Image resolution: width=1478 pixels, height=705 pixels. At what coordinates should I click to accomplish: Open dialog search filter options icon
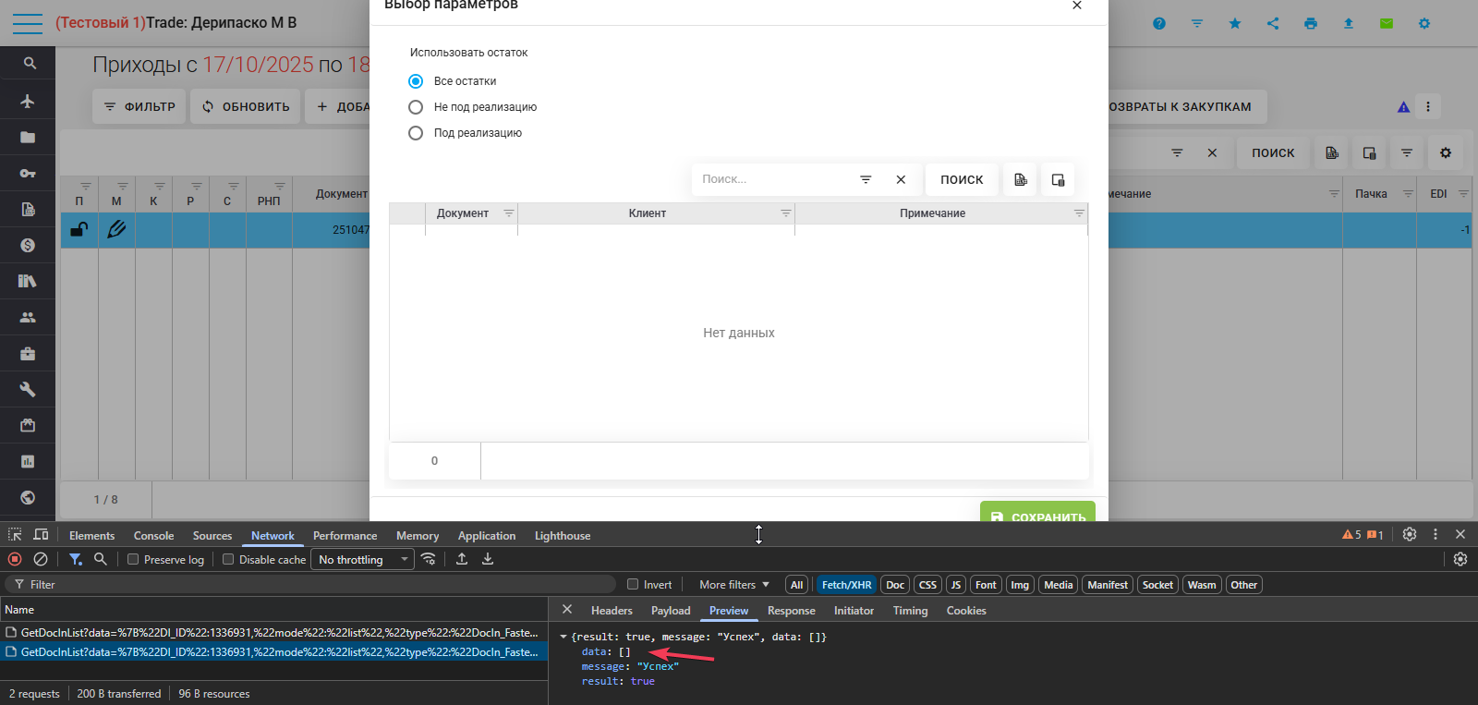pyautogui.click(x=866, y=179)
